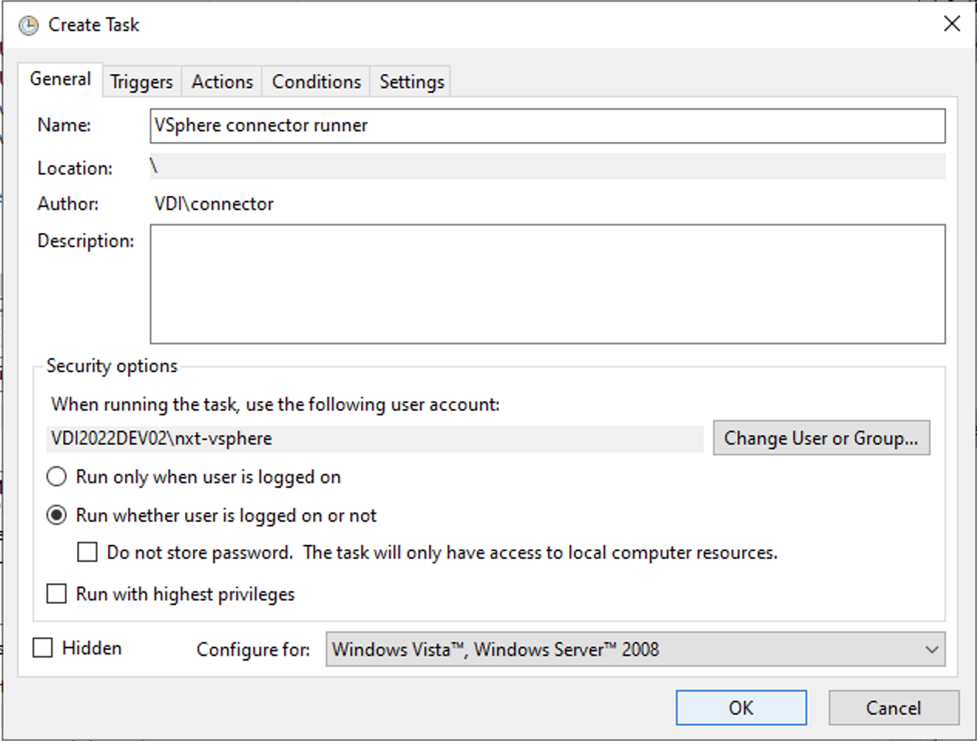Select Run only when user is logged on

pos(57,477)
